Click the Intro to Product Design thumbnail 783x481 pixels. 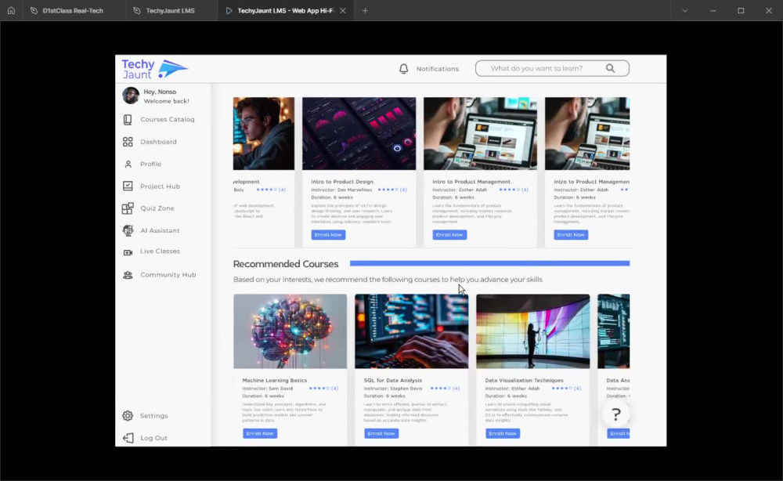(359, 134)
